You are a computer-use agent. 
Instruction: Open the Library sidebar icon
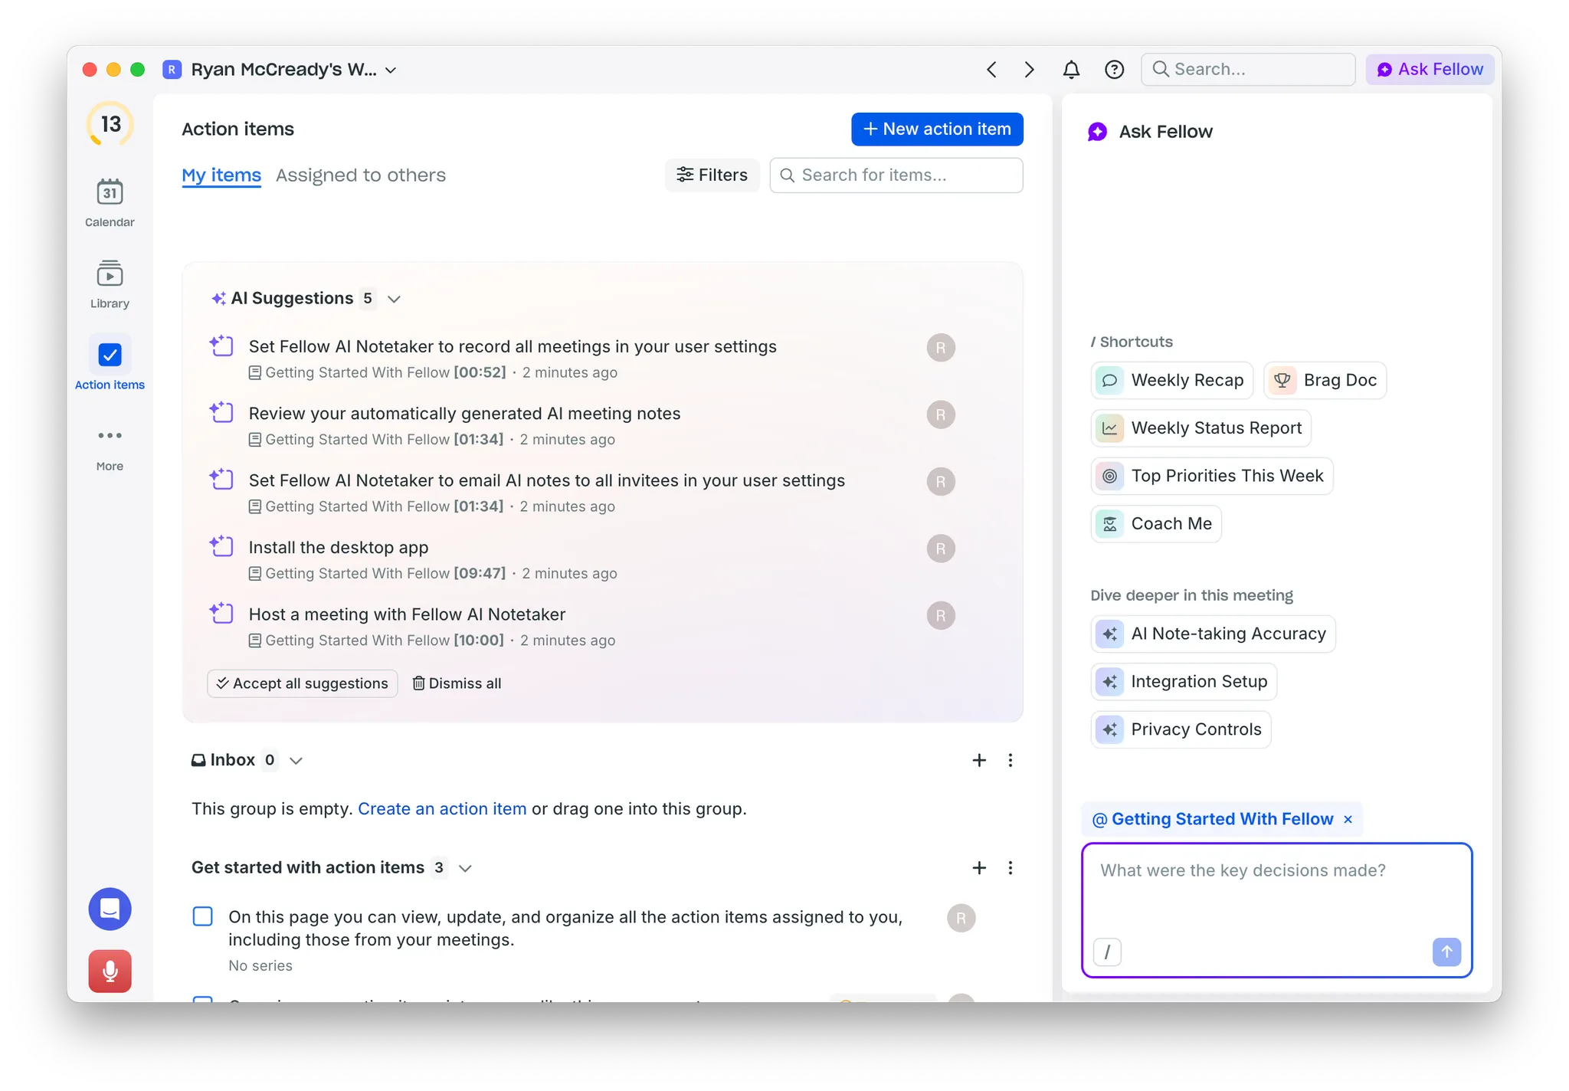tap(110, 274)
